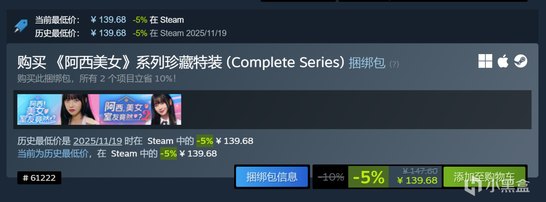Click the 捆绑包 label in the title
Image resolution: width=546 pixels, height=202 pixels.
(367, 63)
